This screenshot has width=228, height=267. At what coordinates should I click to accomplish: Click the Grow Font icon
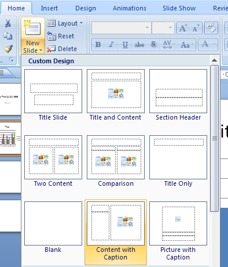click(x=183, y=28)
